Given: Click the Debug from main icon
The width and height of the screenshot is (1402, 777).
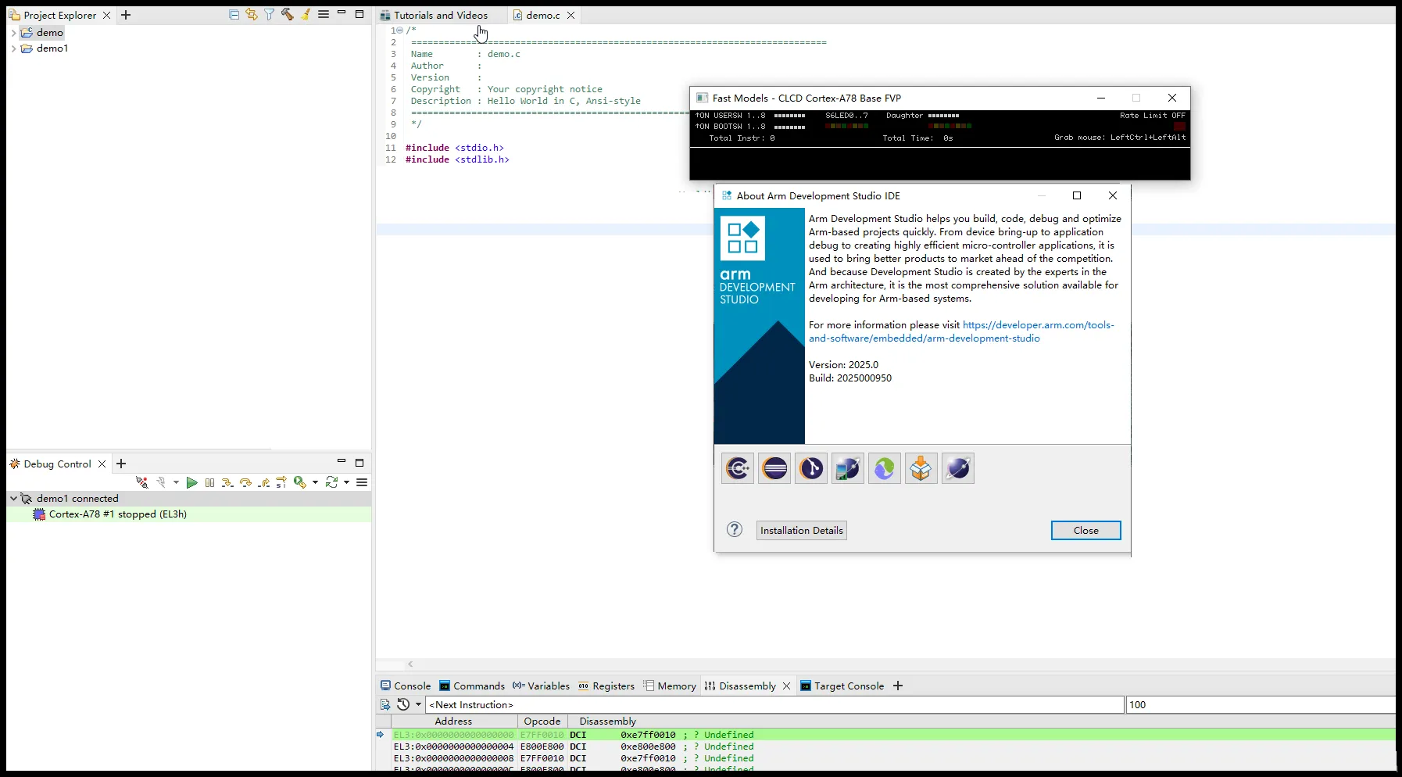Looking at the screenshot, I should (300, 483).
